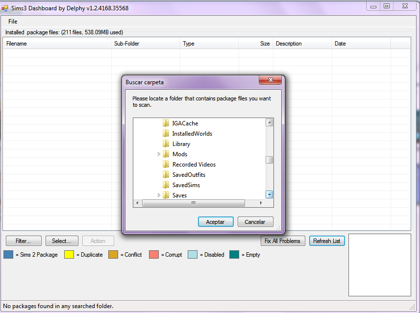Click the Mods folder icon
Image resolution: width=420 pixels, height=313 pixels.
point(166,154)
